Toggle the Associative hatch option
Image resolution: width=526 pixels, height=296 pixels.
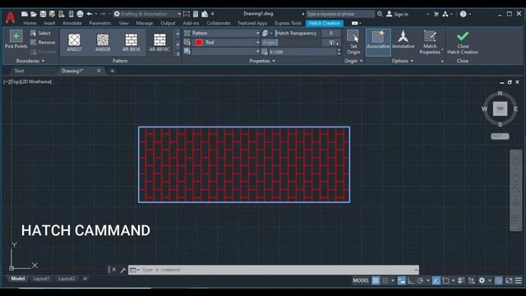tap(378, 42)
